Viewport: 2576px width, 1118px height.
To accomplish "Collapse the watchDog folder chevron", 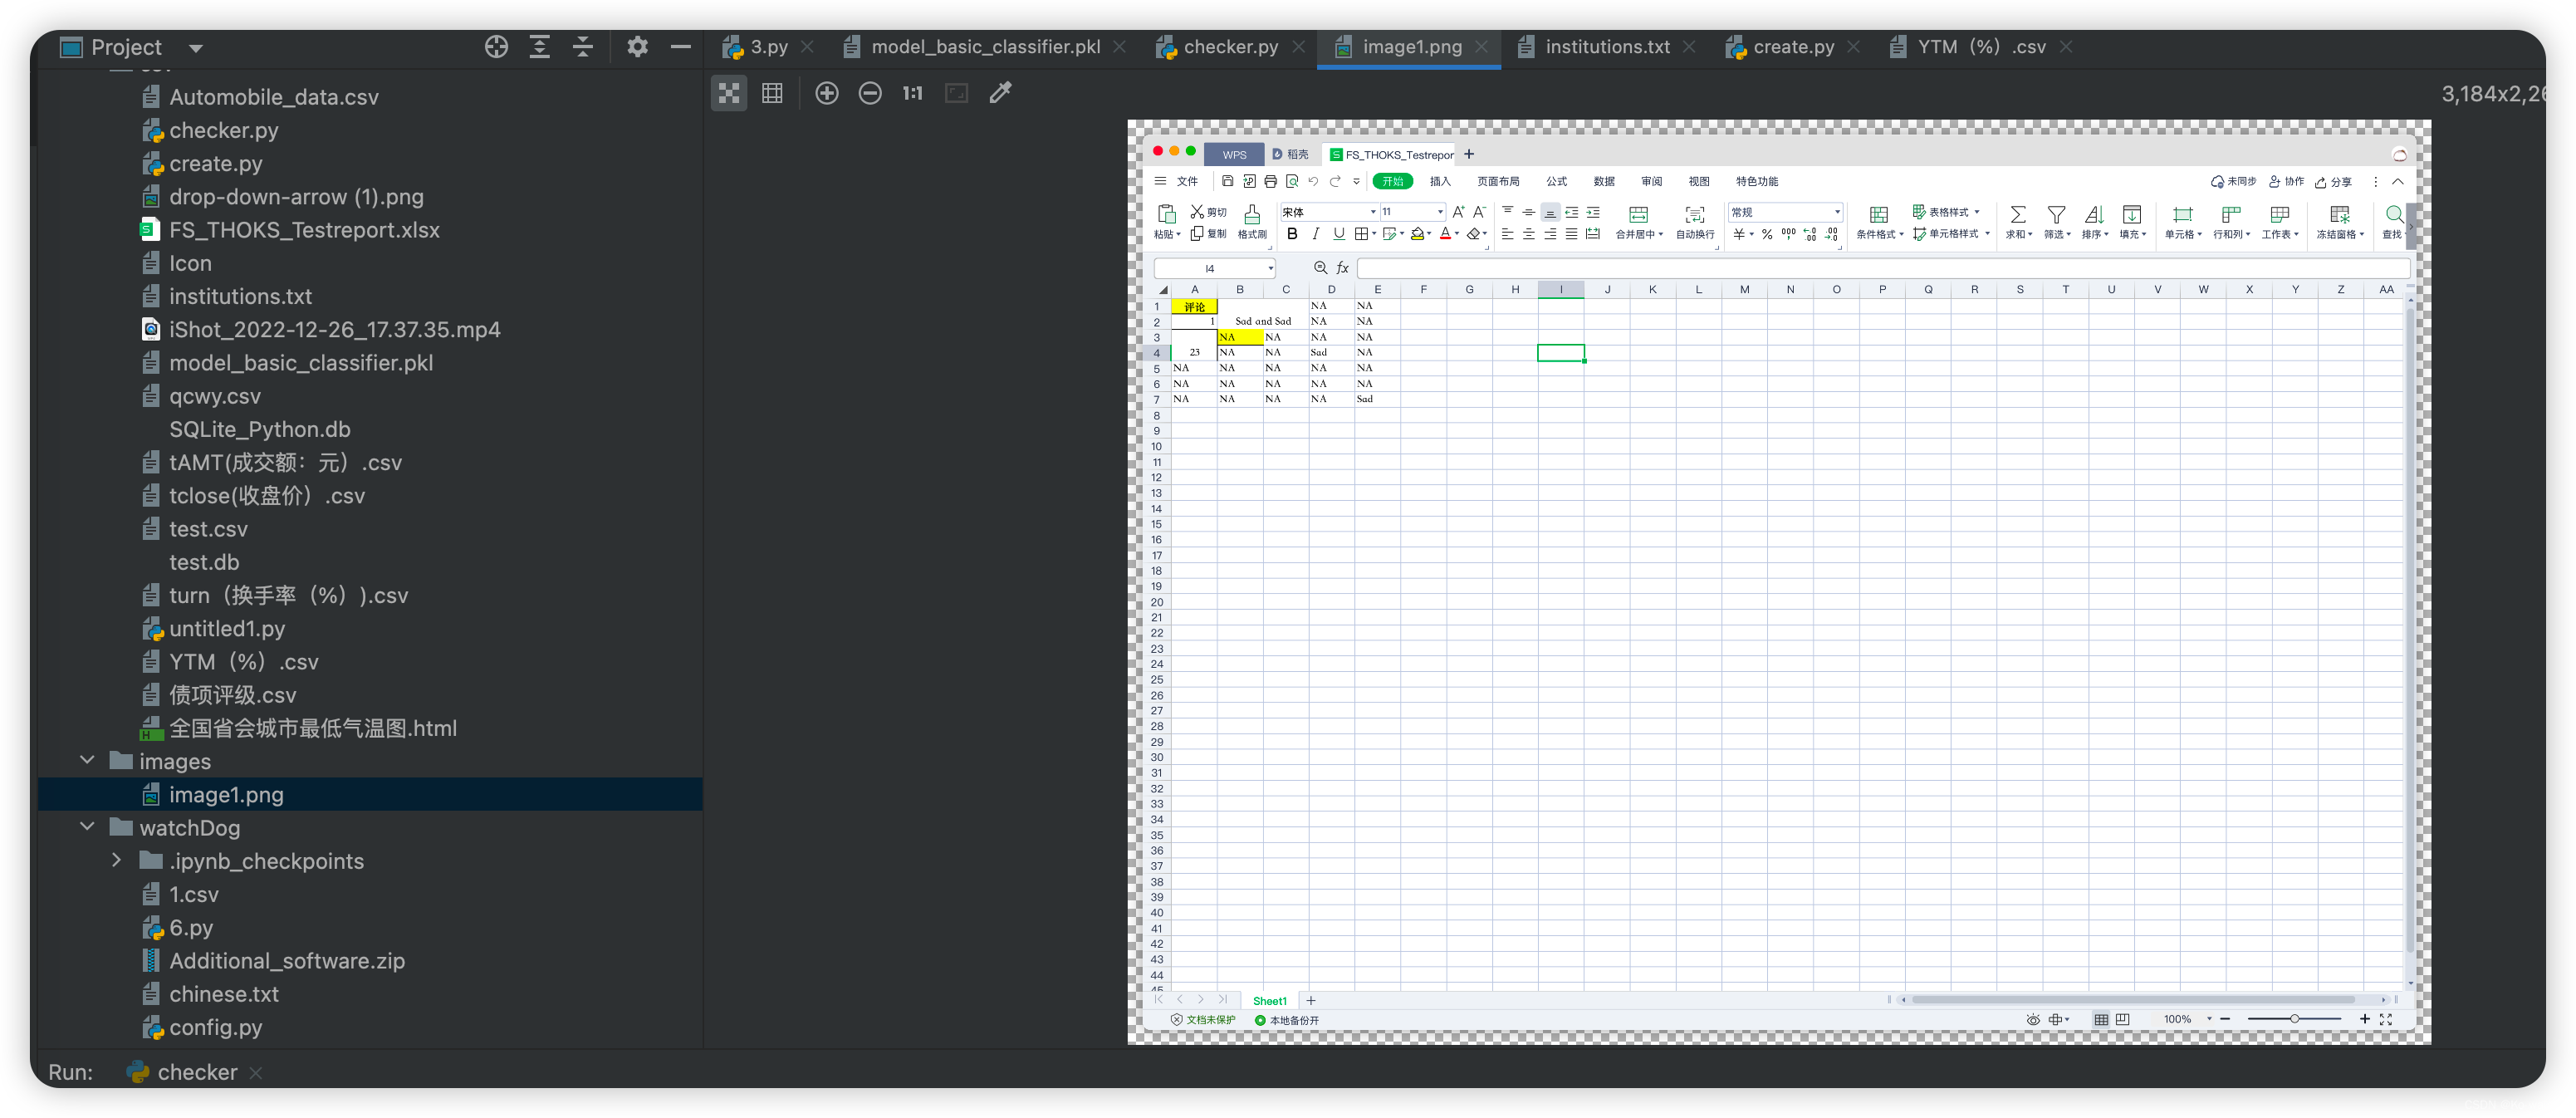I will coord(87,827).
